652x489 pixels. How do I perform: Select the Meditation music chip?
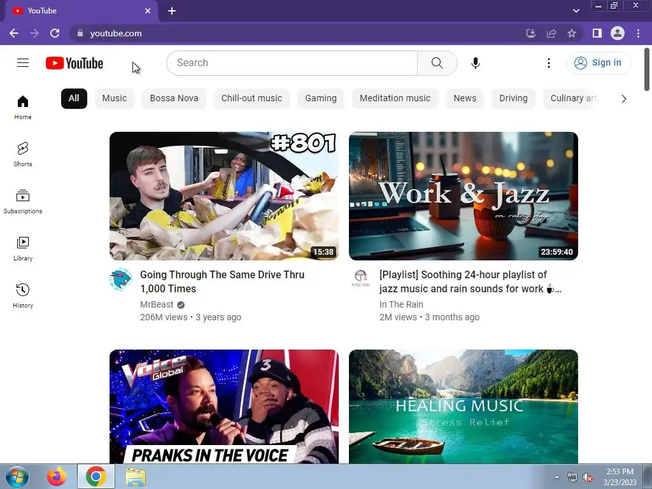click(x=395, y=99)
